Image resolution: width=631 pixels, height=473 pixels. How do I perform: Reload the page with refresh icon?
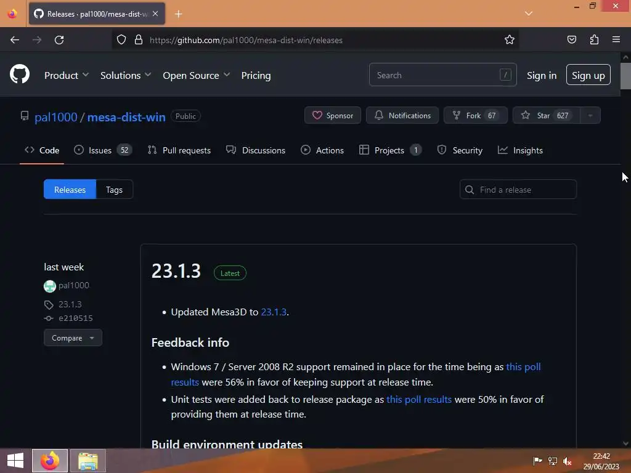tap(59, 40)
